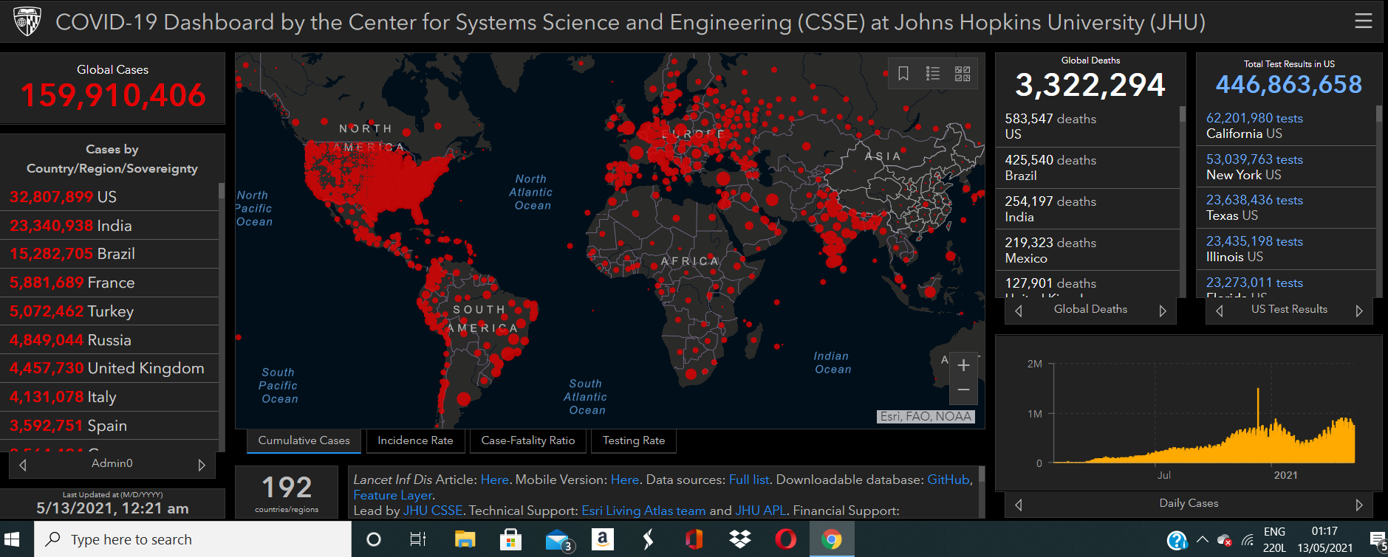Go to next panel after Global Deaths
Viewport: 1388px width, 557px height.
pos(1162,311)
